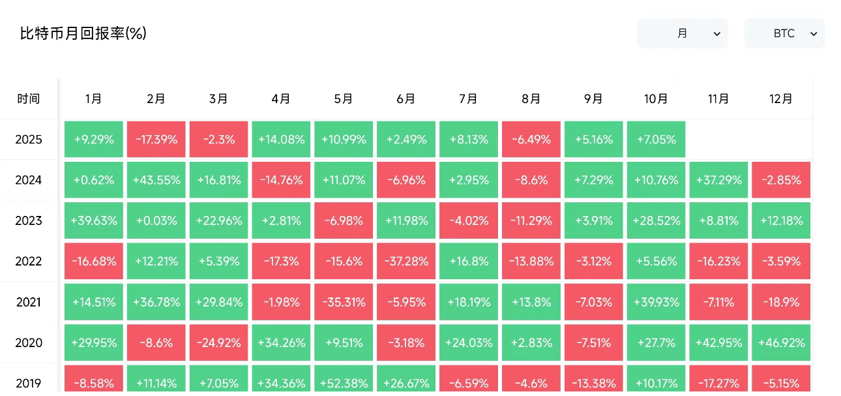This screenshot has width=841, height=396.
Task: Select the -35.31% May 2021 cell
Action: click(344, 302)
